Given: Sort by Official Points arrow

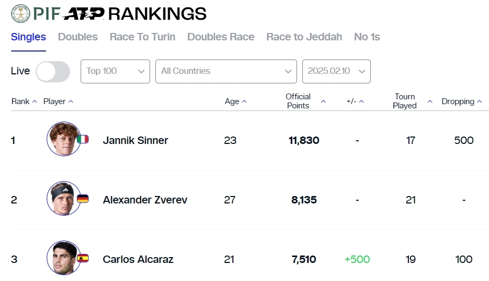Looking at the screenshot, I should coord(323,101).
